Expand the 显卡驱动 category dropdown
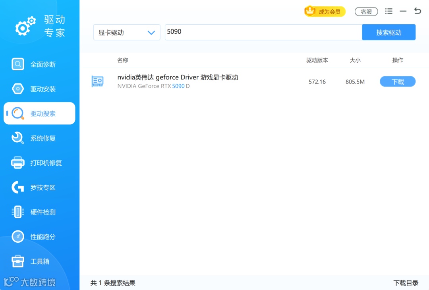This screenshot has height=290, width=429. (x=127, y=32)
